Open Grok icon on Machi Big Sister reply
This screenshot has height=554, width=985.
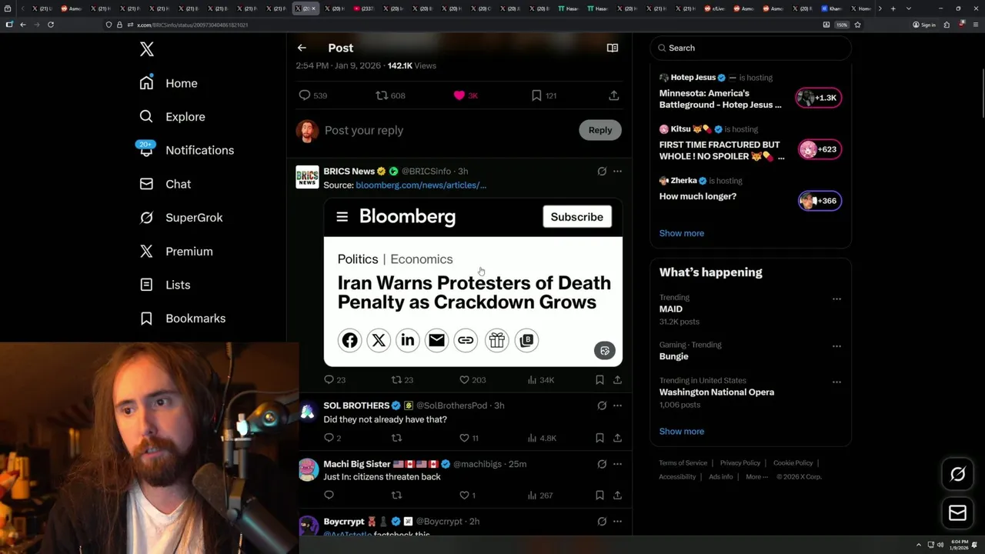coord(602,464)
